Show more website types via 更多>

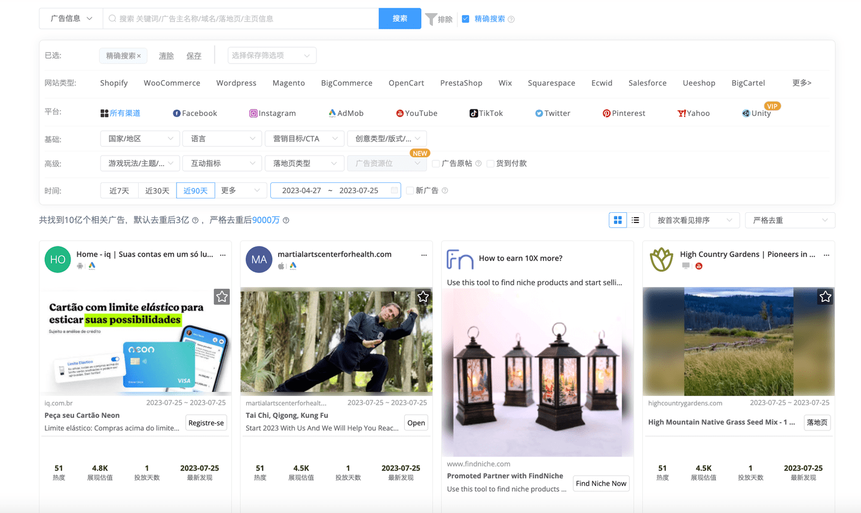pyautogui.click(x=802, y=83)
